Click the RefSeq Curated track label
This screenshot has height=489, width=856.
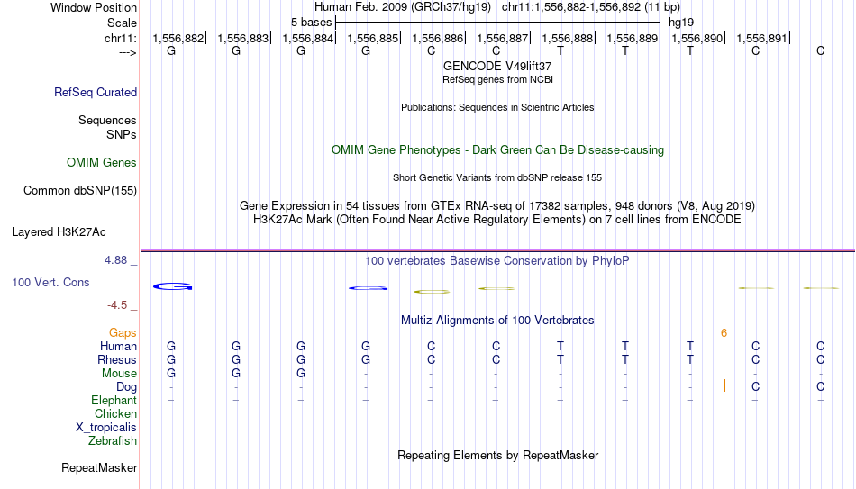pos(95,92)
